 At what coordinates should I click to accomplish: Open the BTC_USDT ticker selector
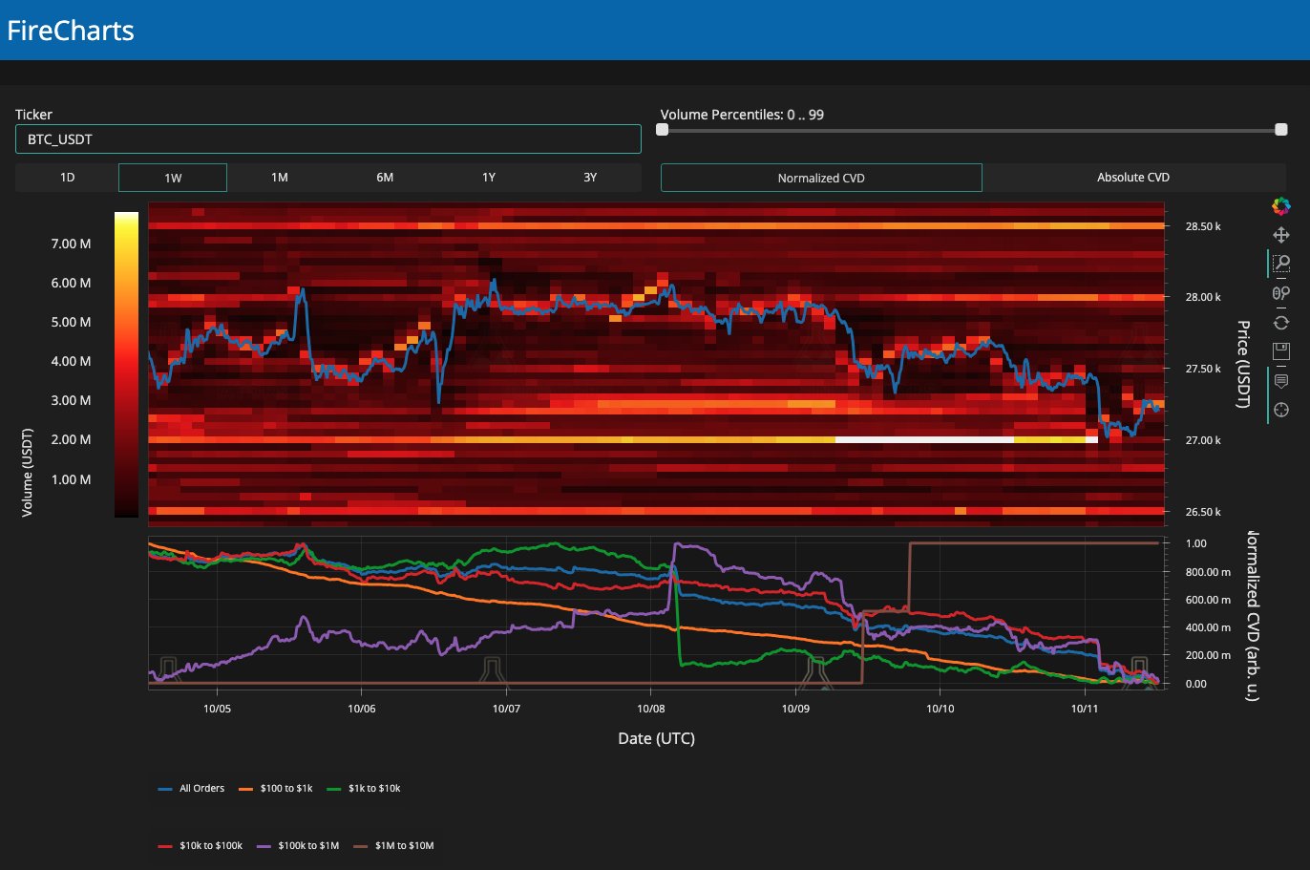click(327, 139)
